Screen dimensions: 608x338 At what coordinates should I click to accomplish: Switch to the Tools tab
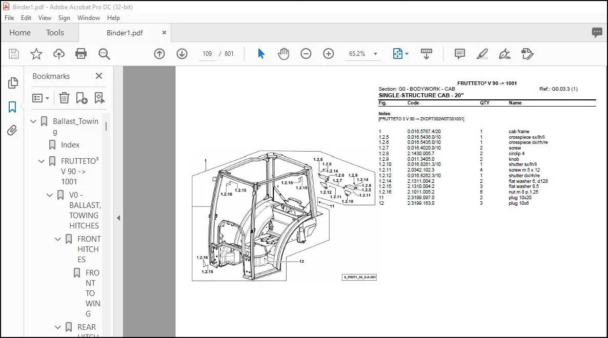55,33
